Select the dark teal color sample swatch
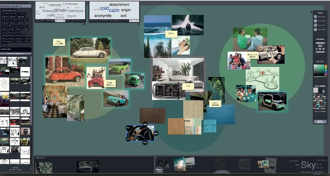The image size is (330, 176). (320, 90)
